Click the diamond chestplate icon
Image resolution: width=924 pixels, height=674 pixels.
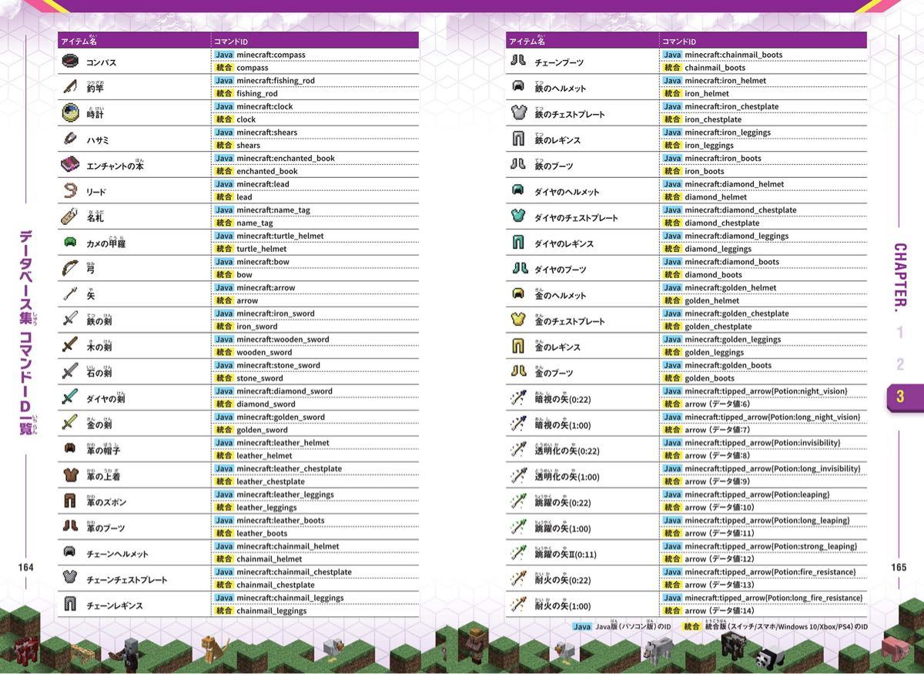(517, 216)
